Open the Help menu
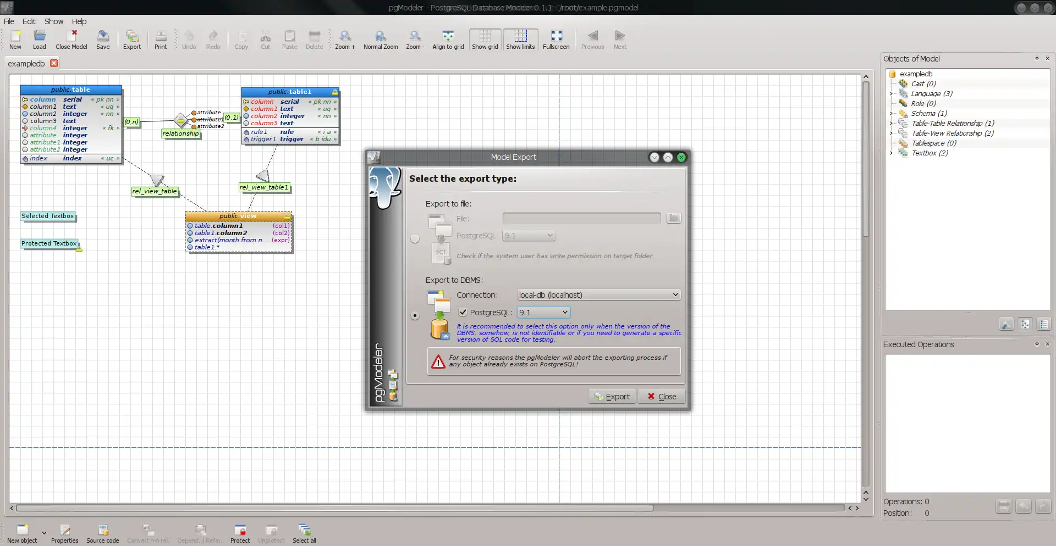The height and width of the screenshot is (546, 1056). [x=79, y=21]
